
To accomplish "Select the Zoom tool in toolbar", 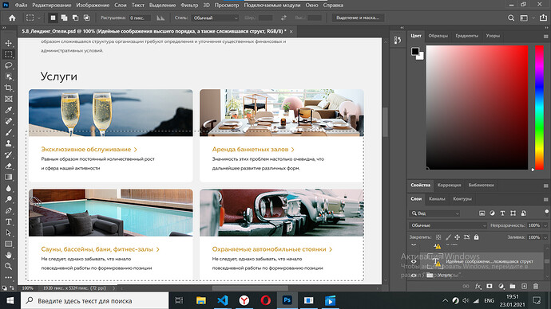I will tap(9, 266).
